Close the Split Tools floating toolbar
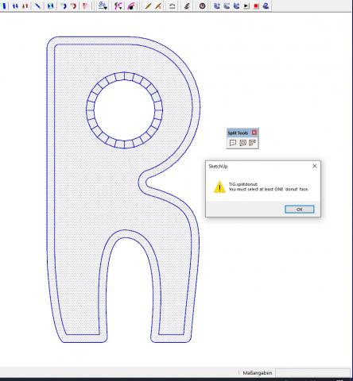Screen dimensions: 353x381 point(254,133)
